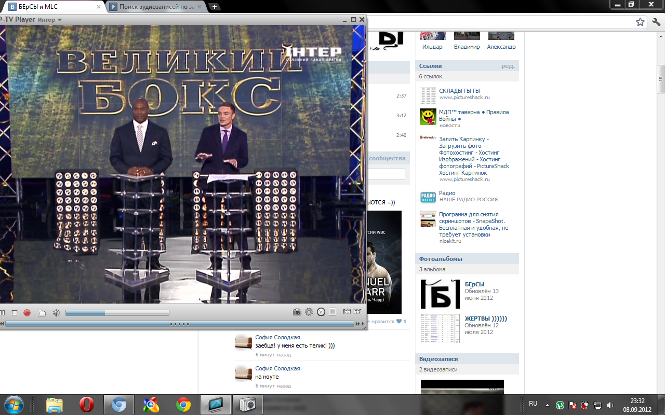Viewport: 665px width, 415px height.
Task: Mute the player with speaker icon
Action: click(x=56, y=313)
